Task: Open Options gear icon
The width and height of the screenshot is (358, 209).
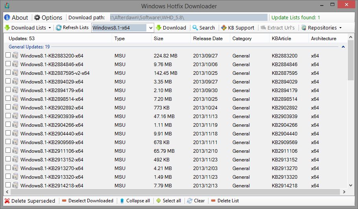Action: (37, 17)
